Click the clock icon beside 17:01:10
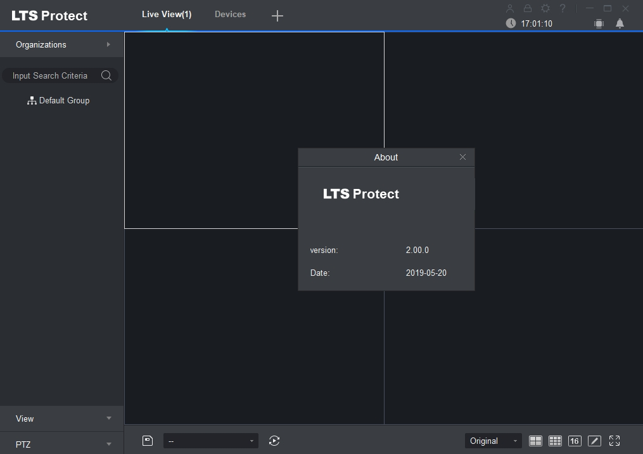This screenshot has width=643, height=454. click(x=511, y=23)
